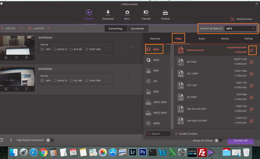Click the format Search field
Viewport: 260px width, 159px height.
(x=158, y=134)
